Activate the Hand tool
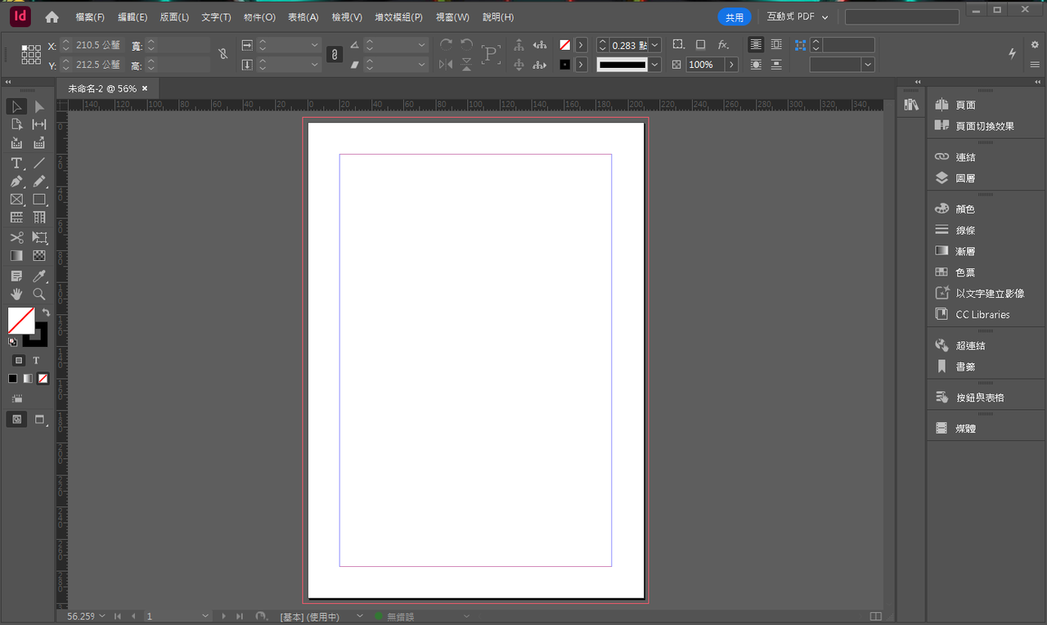The height and width of the screenshot is (625, 1047). tap(16, 294)
